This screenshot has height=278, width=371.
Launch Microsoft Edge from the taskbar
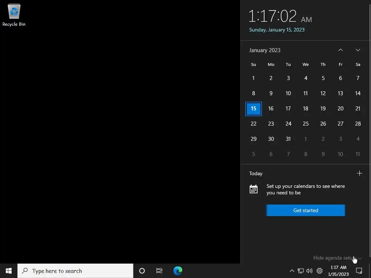178,271
